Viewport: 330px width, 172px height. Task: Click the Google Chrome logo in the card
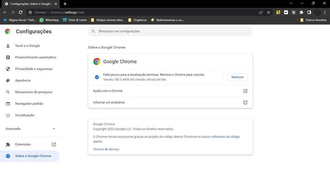pos(97,62)
